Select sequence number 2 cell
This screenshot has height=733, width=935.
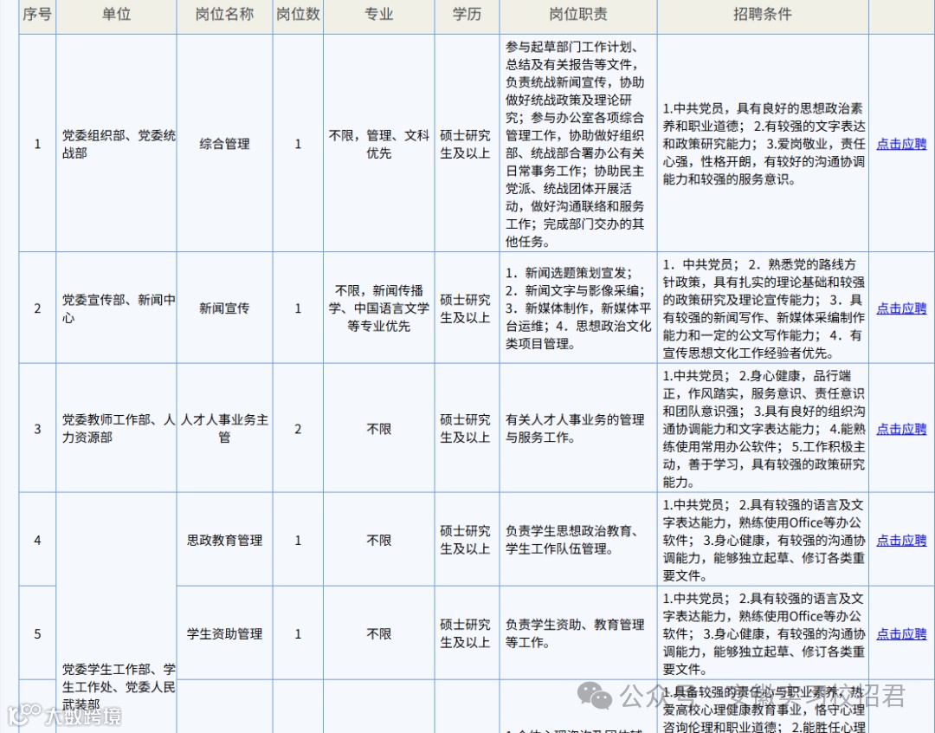point(37,308)
